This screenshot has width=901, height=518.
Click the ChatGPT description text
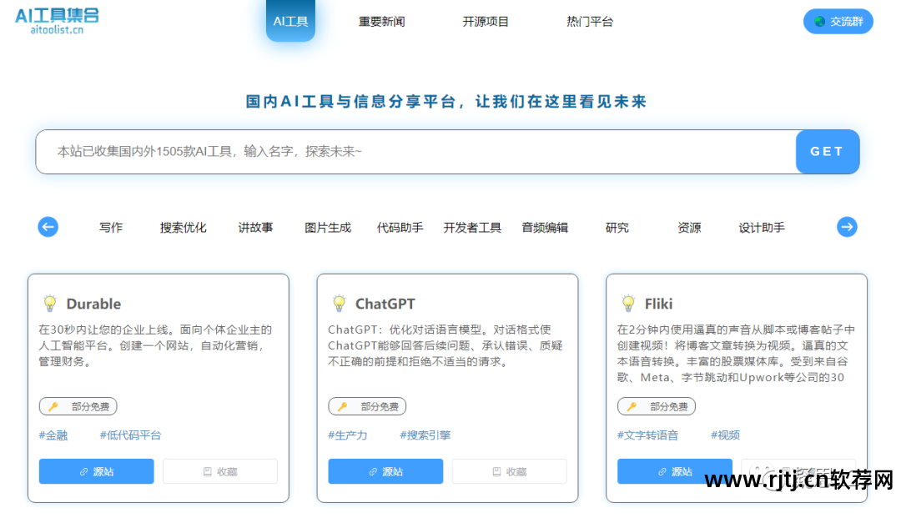[x=445, y=345]
